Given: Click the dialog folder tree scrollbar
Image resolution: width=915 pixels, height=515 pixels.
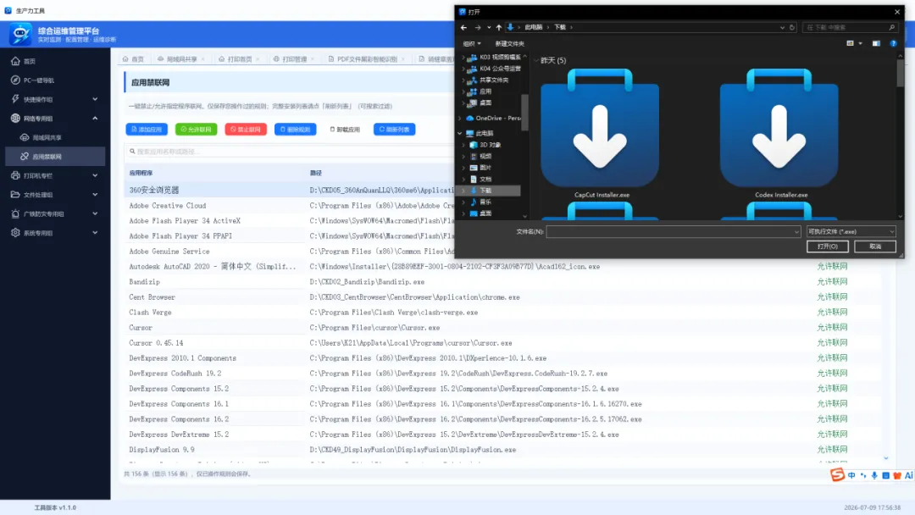Looking at the screenshot, I should 524,114.
